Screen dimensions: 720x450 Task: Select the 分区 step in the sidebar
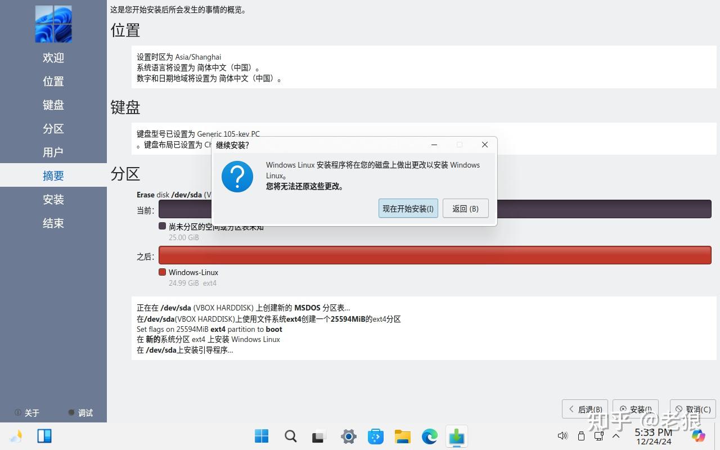click(x=53, y=128)
